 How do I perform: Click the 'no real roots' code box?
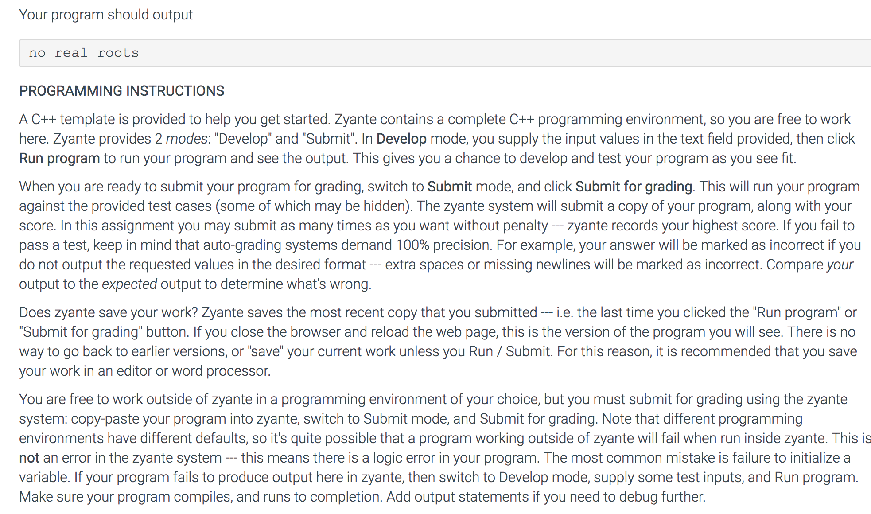tap(445, 53)
